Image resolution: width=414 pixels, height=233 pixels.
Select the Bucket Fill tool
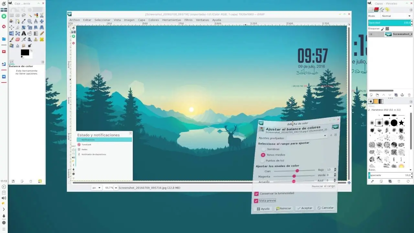[x=29, y=33]
